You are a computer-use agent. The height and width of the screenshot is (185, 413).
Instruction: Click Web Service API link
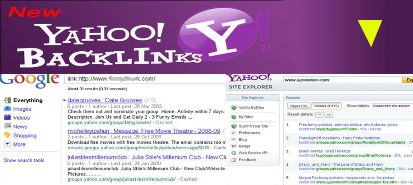253,153
